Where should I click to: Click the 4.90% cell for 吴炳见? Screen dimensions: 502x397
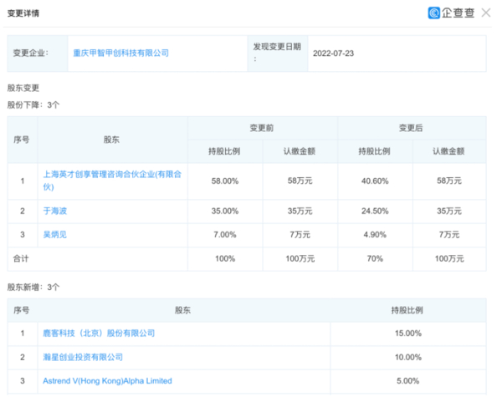[373, 235]
